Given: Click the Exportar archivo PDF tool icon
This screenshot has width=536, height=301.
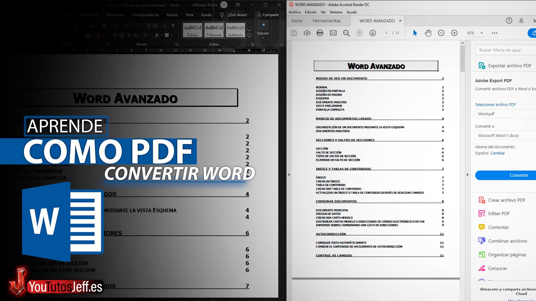Looking at the screenshot, I should pyautogui.click(x=482, y=66).
